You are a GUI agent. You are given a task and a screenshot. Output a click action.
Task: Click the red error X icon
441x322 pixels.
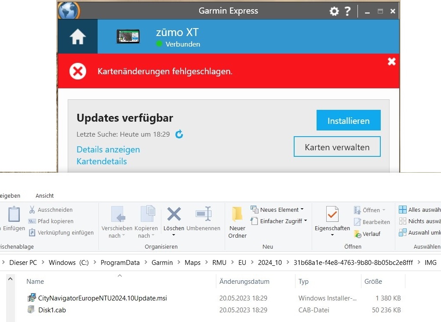(x=78, y=71)
